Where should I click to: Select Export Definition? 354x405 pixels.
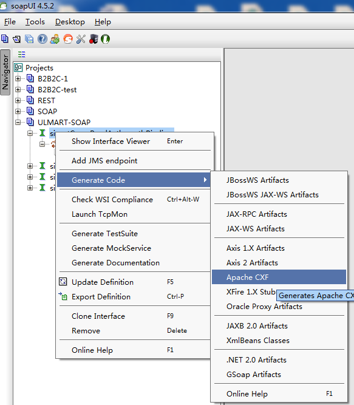pos(135,297)
